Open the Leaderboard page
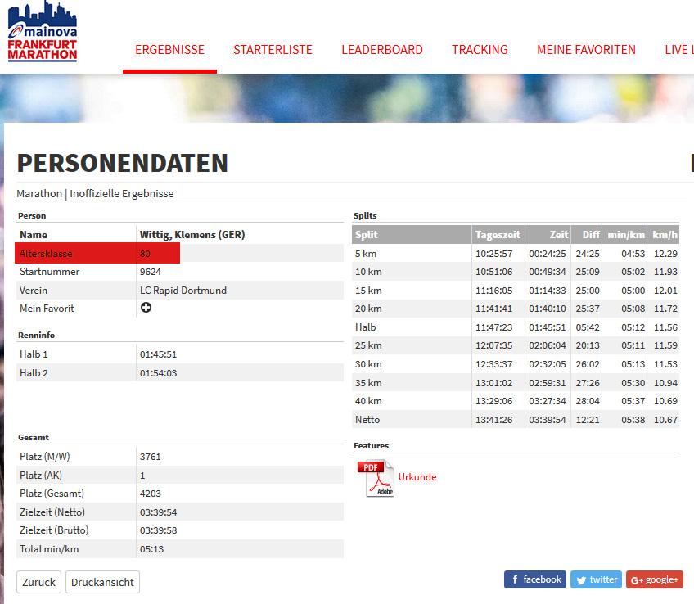Screen dimensions: 694x604 pyautogui.click(x=382, y=50)
